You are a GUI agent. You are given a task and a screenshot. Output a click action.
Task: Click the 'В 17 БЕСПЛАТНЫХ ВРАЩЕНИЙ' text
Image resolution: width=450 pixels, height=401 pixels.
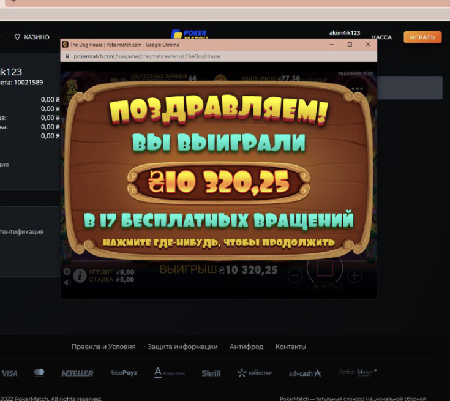coord(219,220)
